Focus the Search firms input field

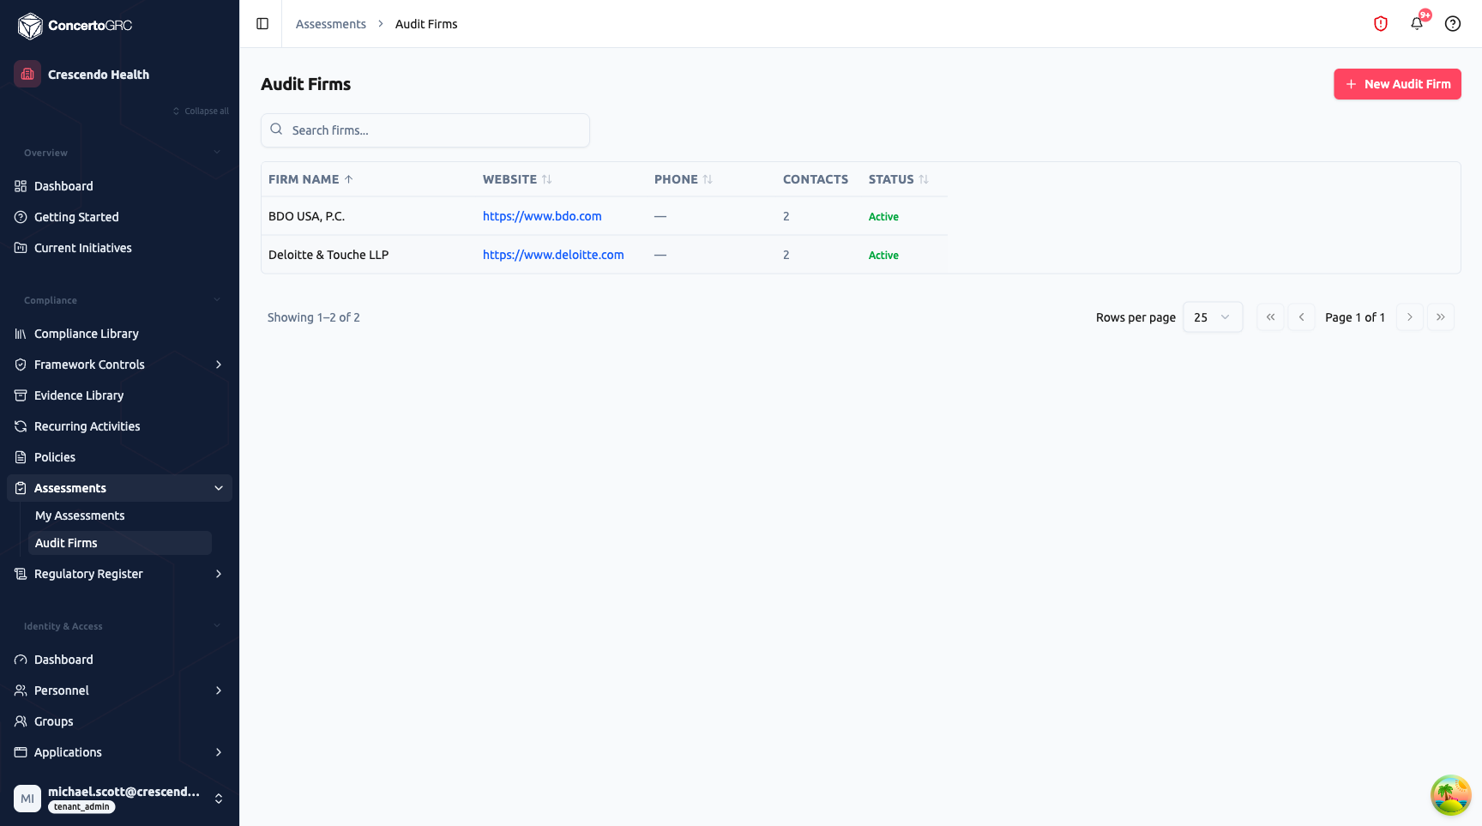(425, 130)
